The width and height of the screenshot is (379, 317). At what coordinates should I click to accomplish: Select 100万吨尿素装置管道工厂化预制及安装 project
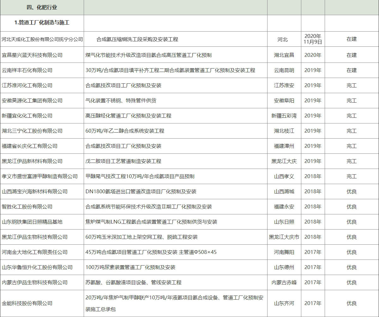[130, 267]
